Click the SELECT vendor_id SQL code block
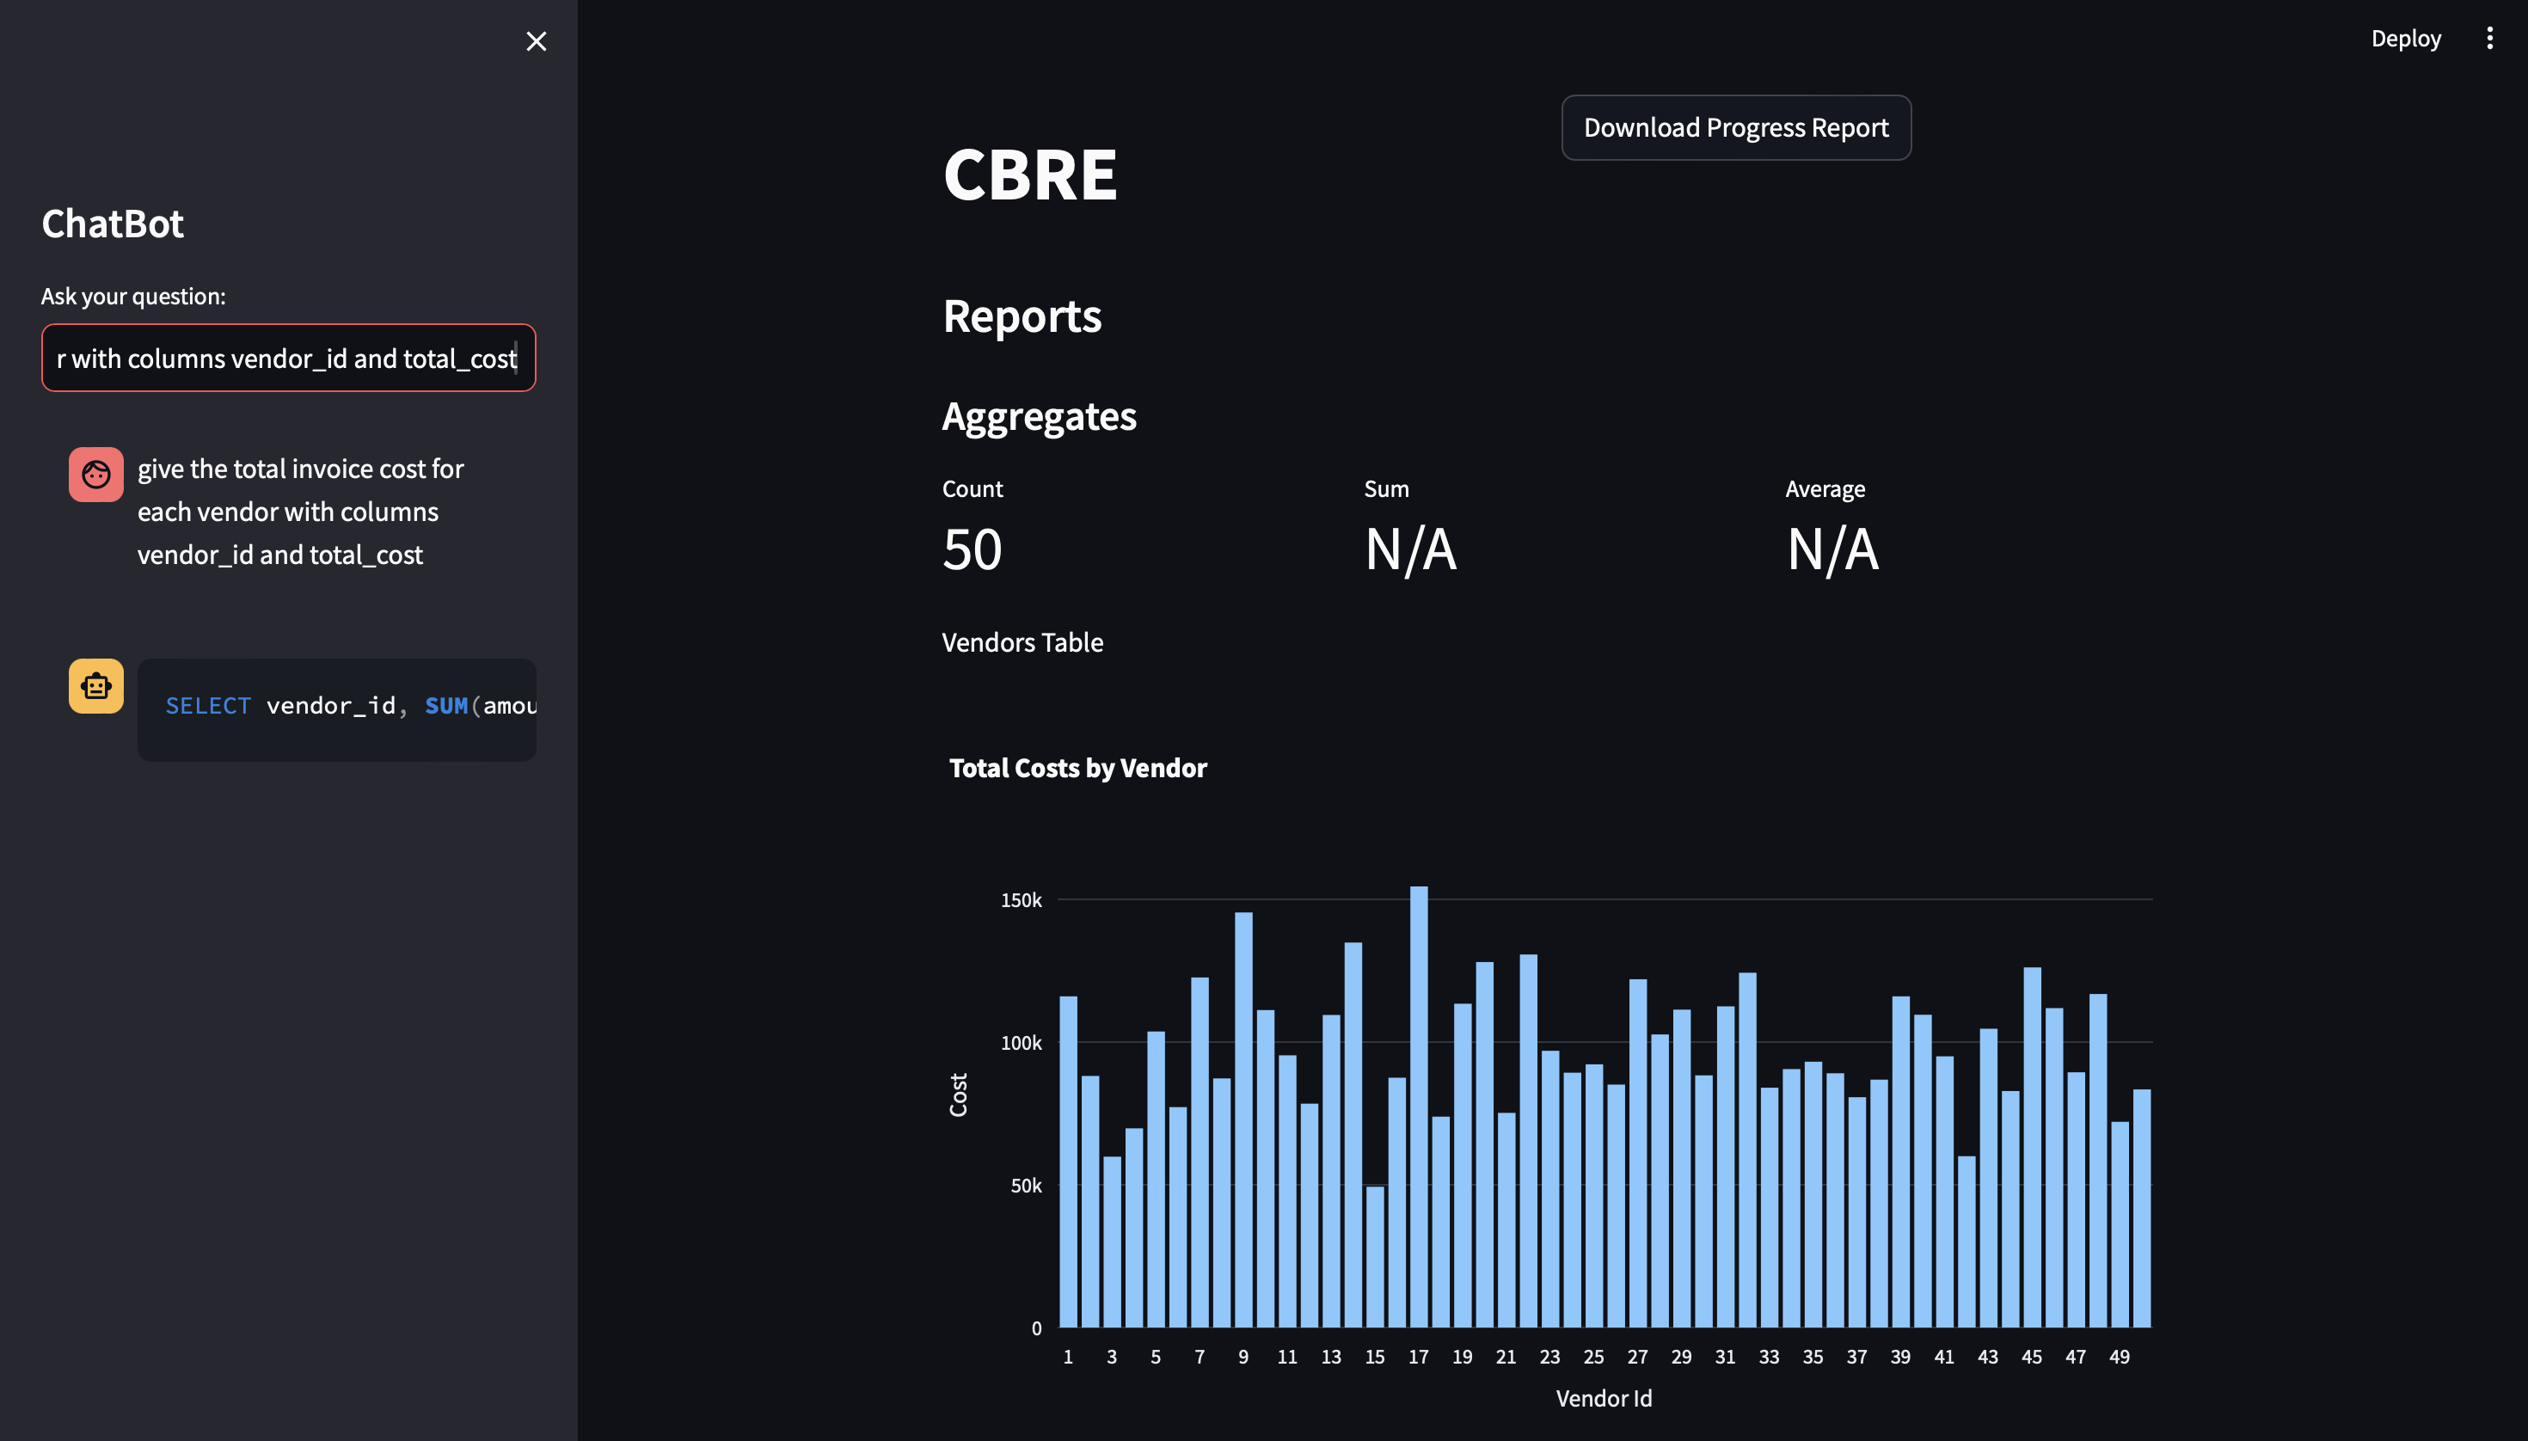 [336, 708]
